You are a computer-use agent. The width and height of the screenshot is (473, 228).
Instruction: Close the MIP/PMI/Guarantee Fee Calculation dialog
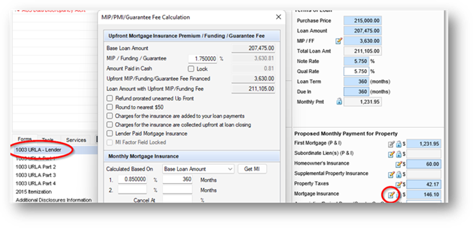coord(278,17)
